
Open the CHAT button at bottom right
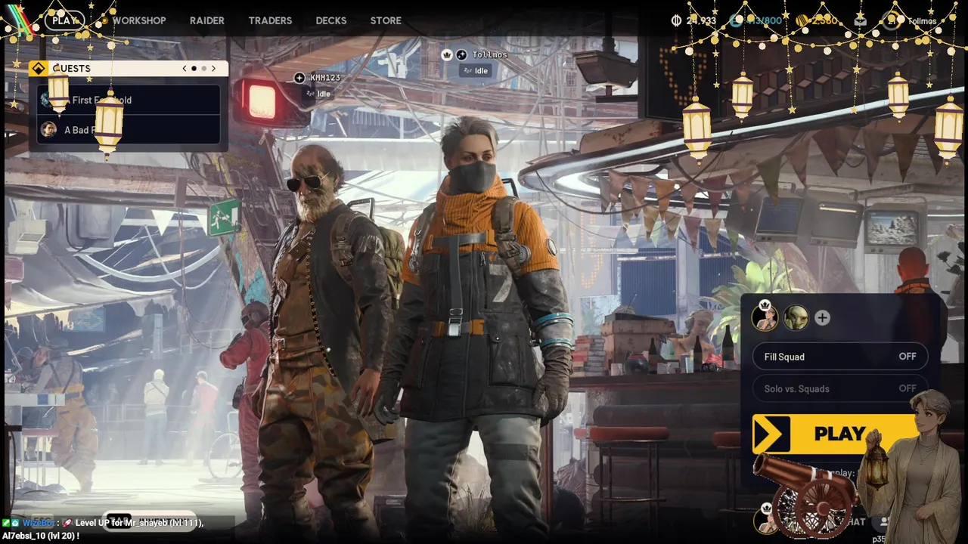855,521
